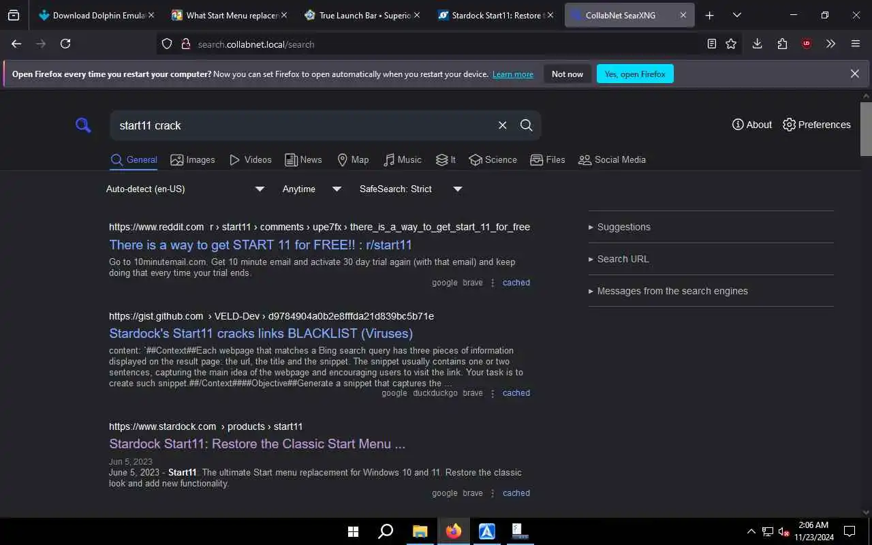Open a new tab with plus button
This screenshot has width=872, height=545.
[x=710, y=15]
